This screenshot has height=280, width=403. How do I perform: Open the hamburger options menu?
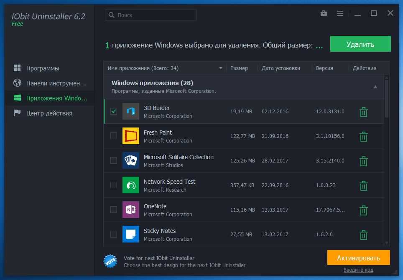pyautogui.click(x=340, y=13)
